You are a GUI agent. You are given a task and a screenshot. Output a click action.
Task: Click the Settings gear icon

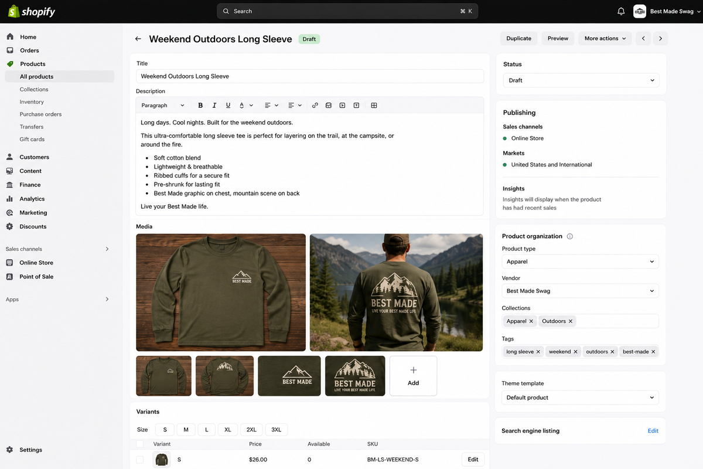tap(10, 450)
